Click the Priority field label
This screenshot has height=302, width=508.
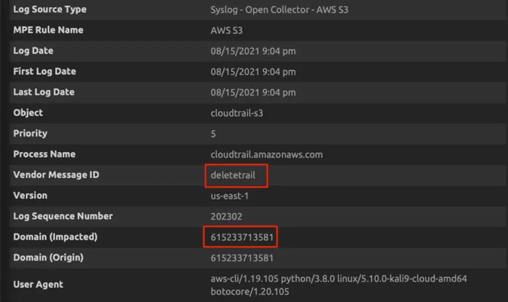point(30,133)
